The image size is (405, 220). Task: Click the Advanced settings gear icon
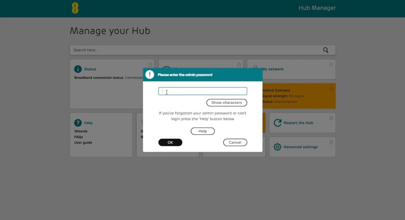[277, 147]
